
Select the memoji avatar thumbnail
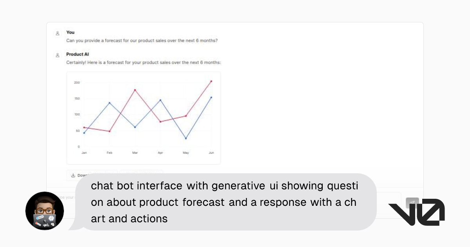click(x=45, y=211)
